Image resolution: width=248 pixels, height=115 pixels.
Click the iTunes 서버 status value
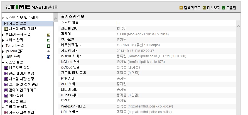tap(128, 95)
